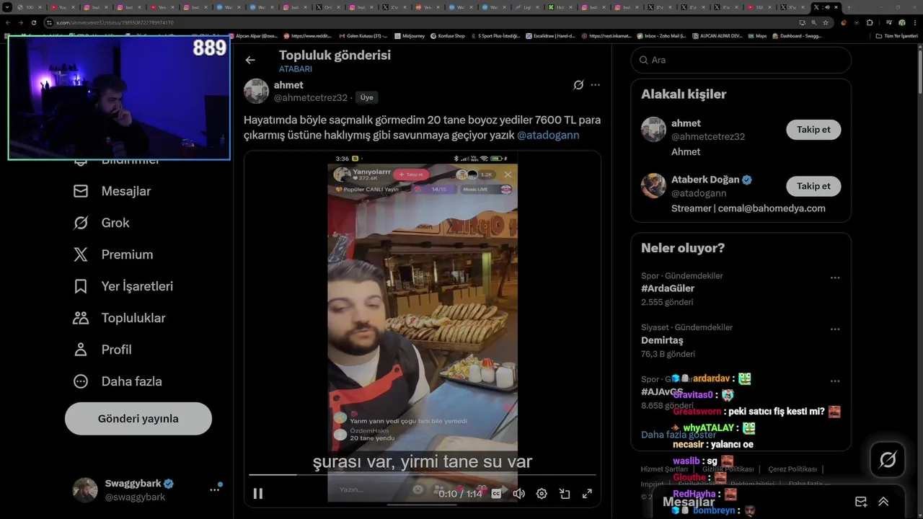Screen dimensions: 923x519
Task: Compose new message in Mesajlar drawer
Action: click(861, 502)
